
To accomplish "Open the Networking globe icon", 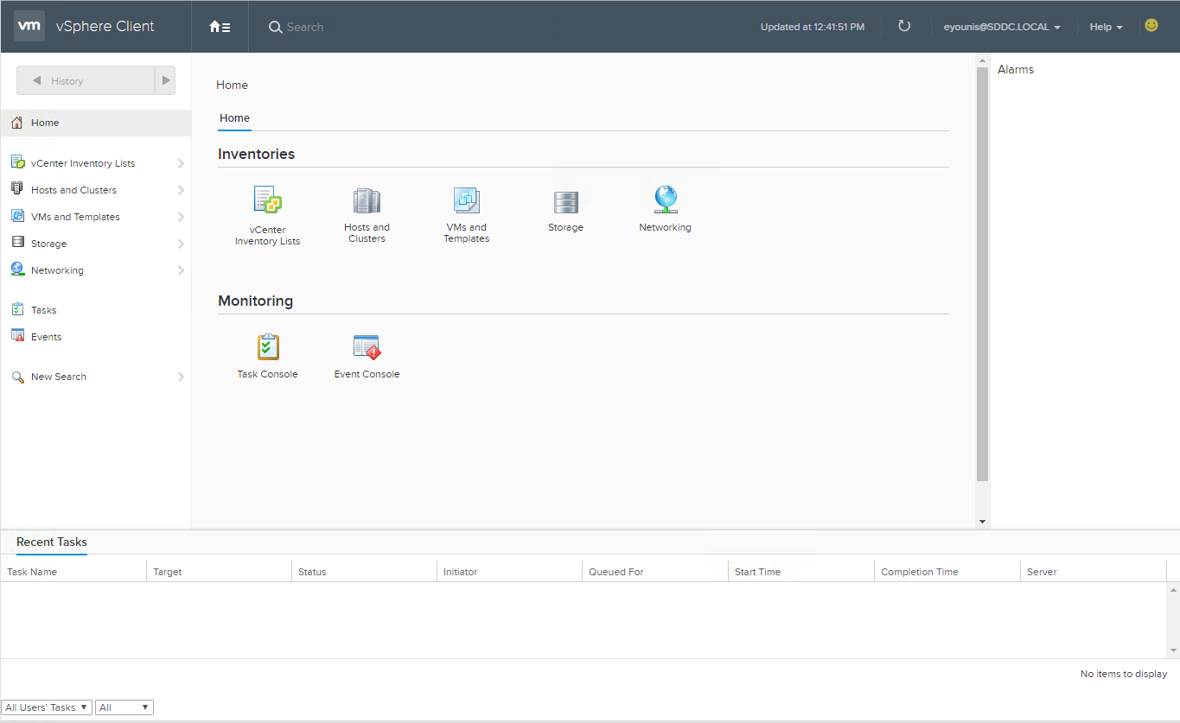I will 665,200.
